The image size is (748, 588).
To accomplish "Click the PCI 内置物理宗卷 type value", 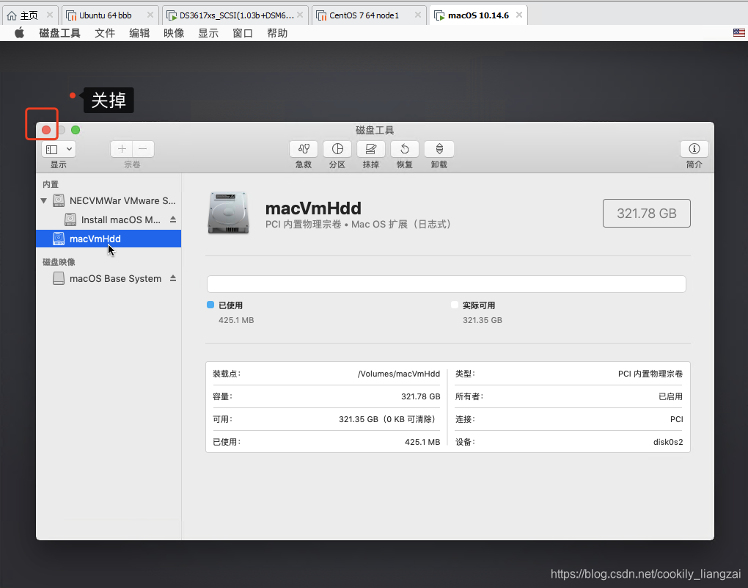I will (x=650, y=374).
